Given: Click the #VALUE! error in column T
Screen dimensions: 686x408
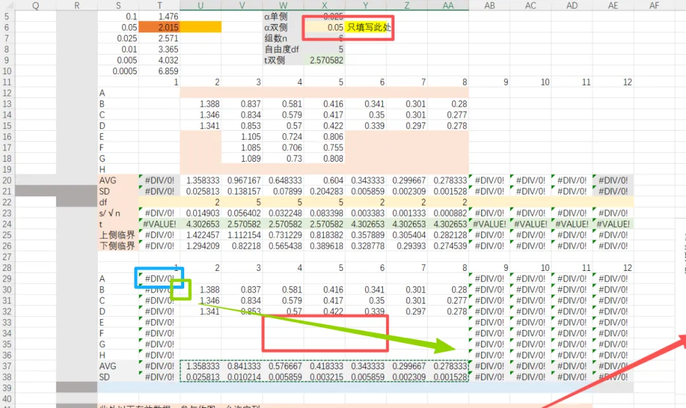Looking at the screenshot, I should (159, 224).
